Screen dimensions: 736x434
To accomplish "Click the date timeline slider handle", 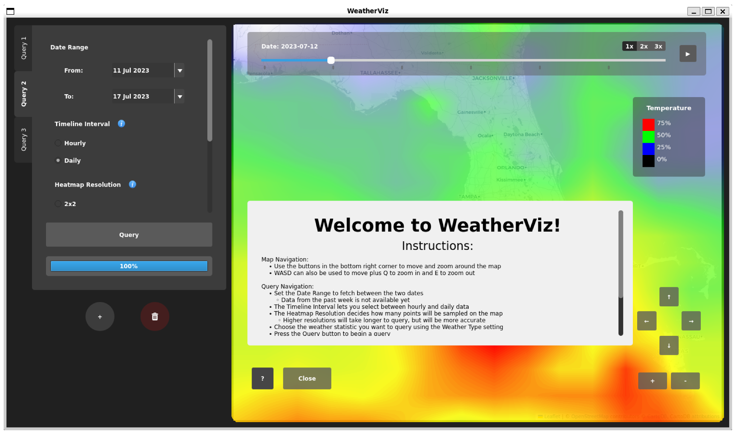I will 331,60.
